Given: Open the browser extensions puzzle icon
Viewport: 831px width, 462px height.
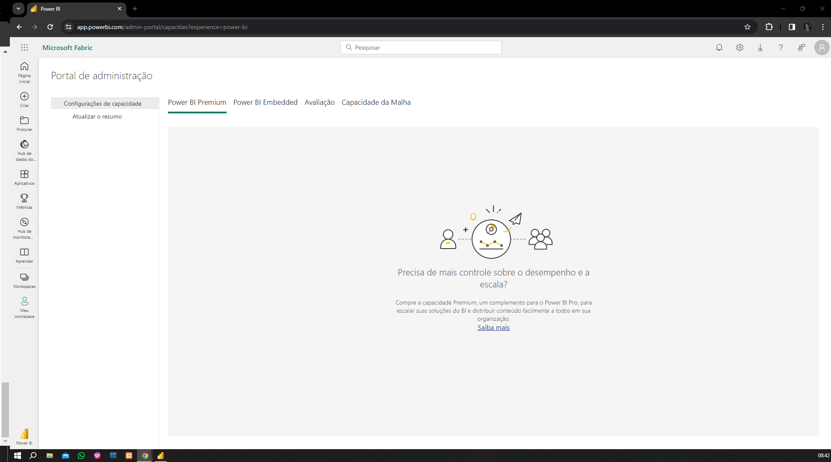Looking at the screenshot, I should point(769,27).
